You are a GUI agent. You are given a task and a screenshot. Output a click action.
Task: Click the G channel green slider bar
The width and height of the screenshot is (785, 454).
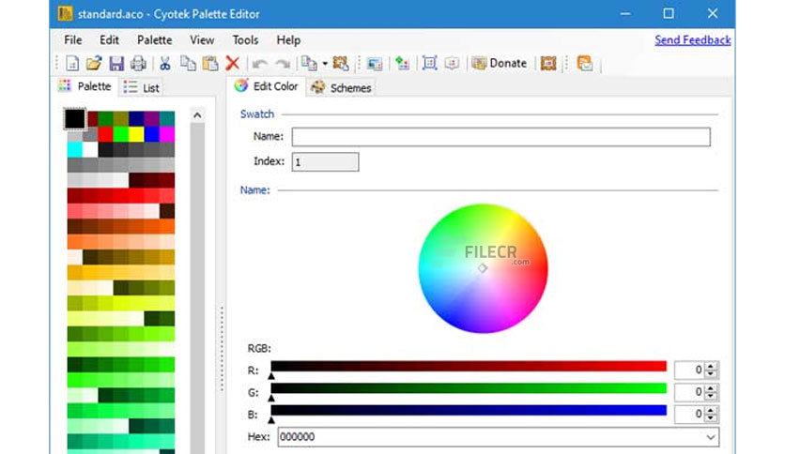[x=469, y=388]
